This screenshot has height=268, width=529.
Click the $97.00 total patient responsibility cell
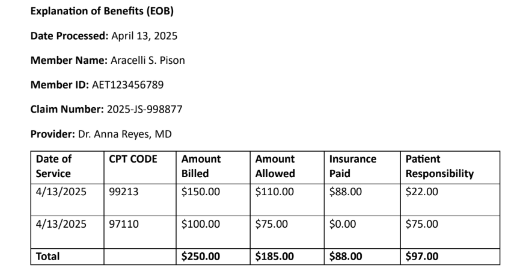click(x=450, y=257)
